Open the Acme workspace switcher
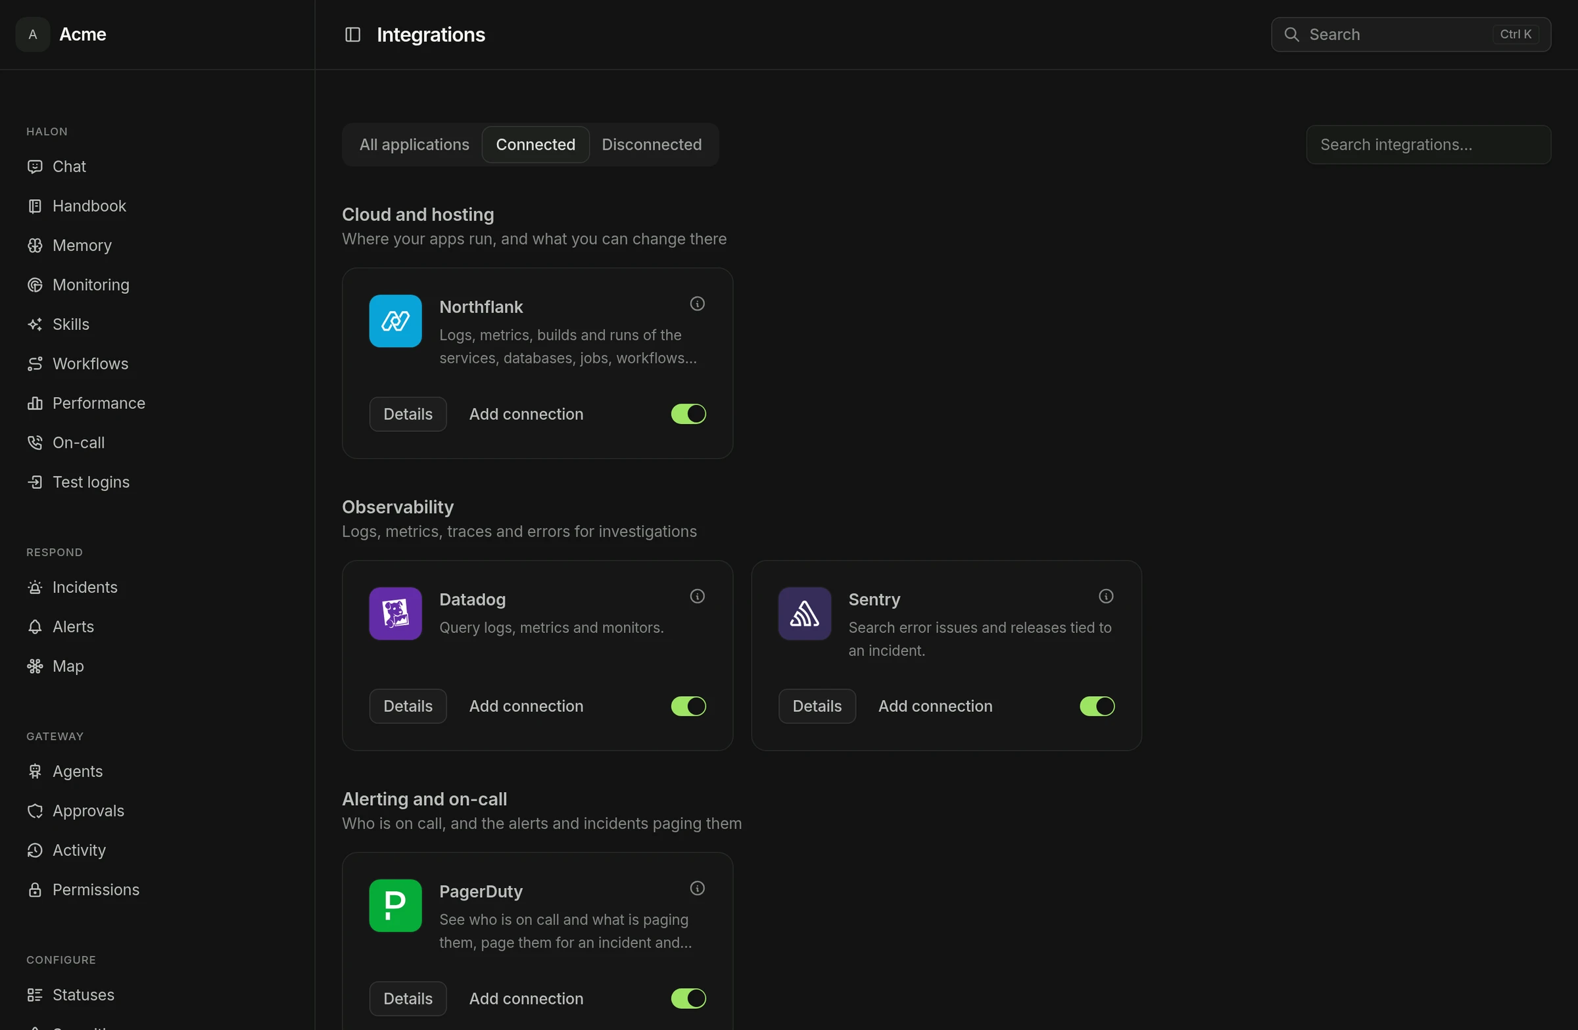Screen dimensions: 1578x1030 tap(62, 34)
